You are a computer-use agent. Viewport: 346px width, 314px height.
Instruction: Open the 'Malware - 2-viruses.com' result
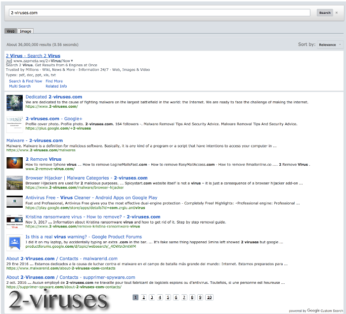35,140
